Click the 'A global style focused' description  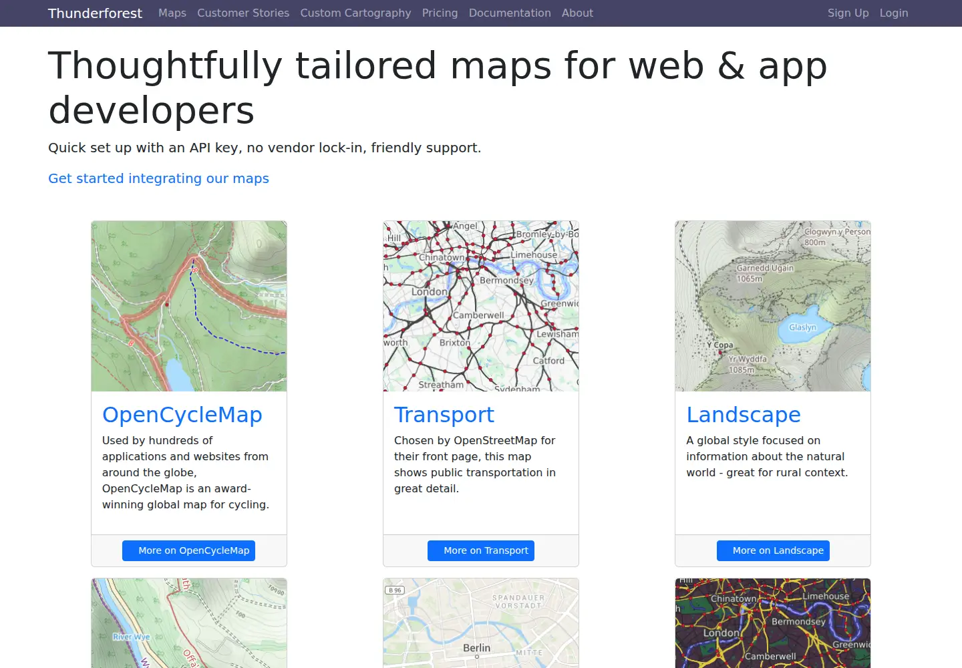coord(767,456)
